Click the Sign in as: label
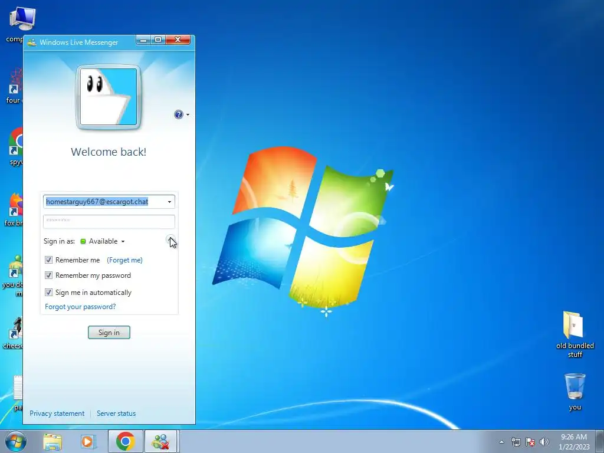 point(59,241)
